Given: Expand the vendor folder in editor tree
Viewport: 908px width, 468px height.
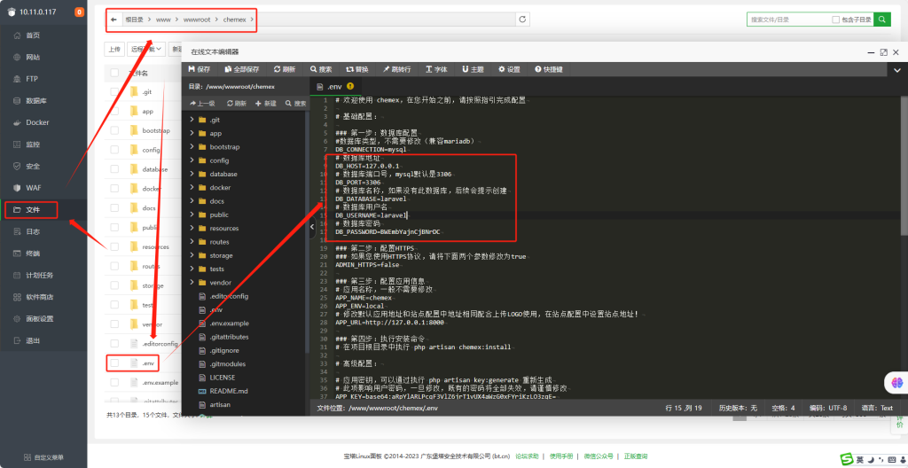Looking at the screenshot, I should (x=192, y=283).
